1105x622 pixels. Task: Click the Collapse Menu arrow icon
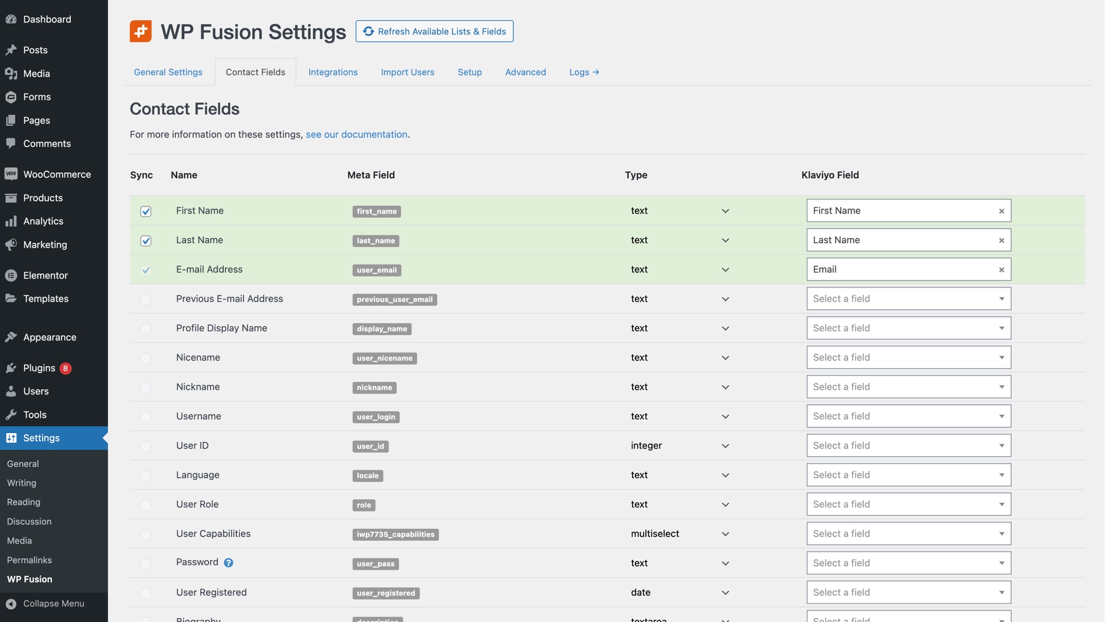(x=11, y=604)
